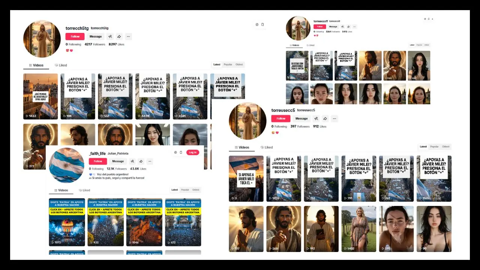The width and height of the screenshot is (480, 270).
Task: Click suggested accounts icon on torreusecc5 profile
Action: (x=316, y=118)
